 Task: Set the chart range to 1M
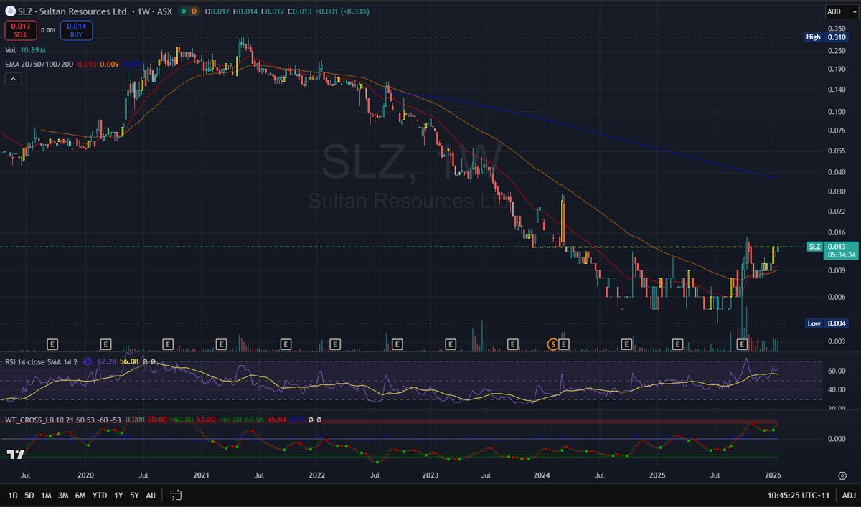[46, 495]
